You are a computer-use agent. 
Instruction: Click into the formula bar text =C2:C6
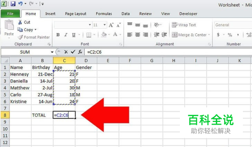click(x=94, y=52)
